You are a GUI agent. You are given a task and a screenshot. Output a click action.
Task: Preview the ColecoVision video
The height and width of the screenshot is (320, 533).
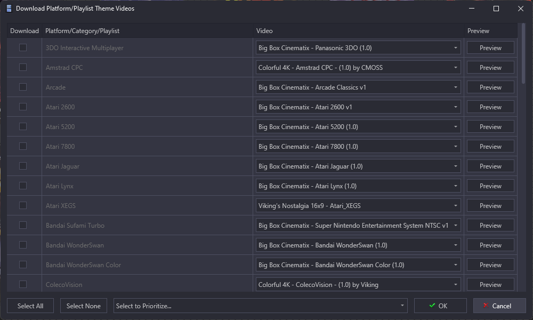[490, 284]
